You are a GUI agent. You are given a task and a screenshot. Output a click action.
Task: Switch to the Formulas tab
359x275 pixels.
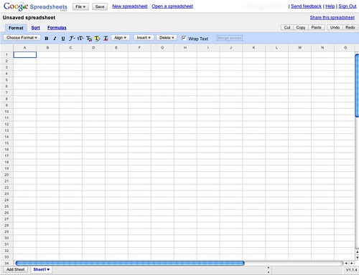[57, 28]
